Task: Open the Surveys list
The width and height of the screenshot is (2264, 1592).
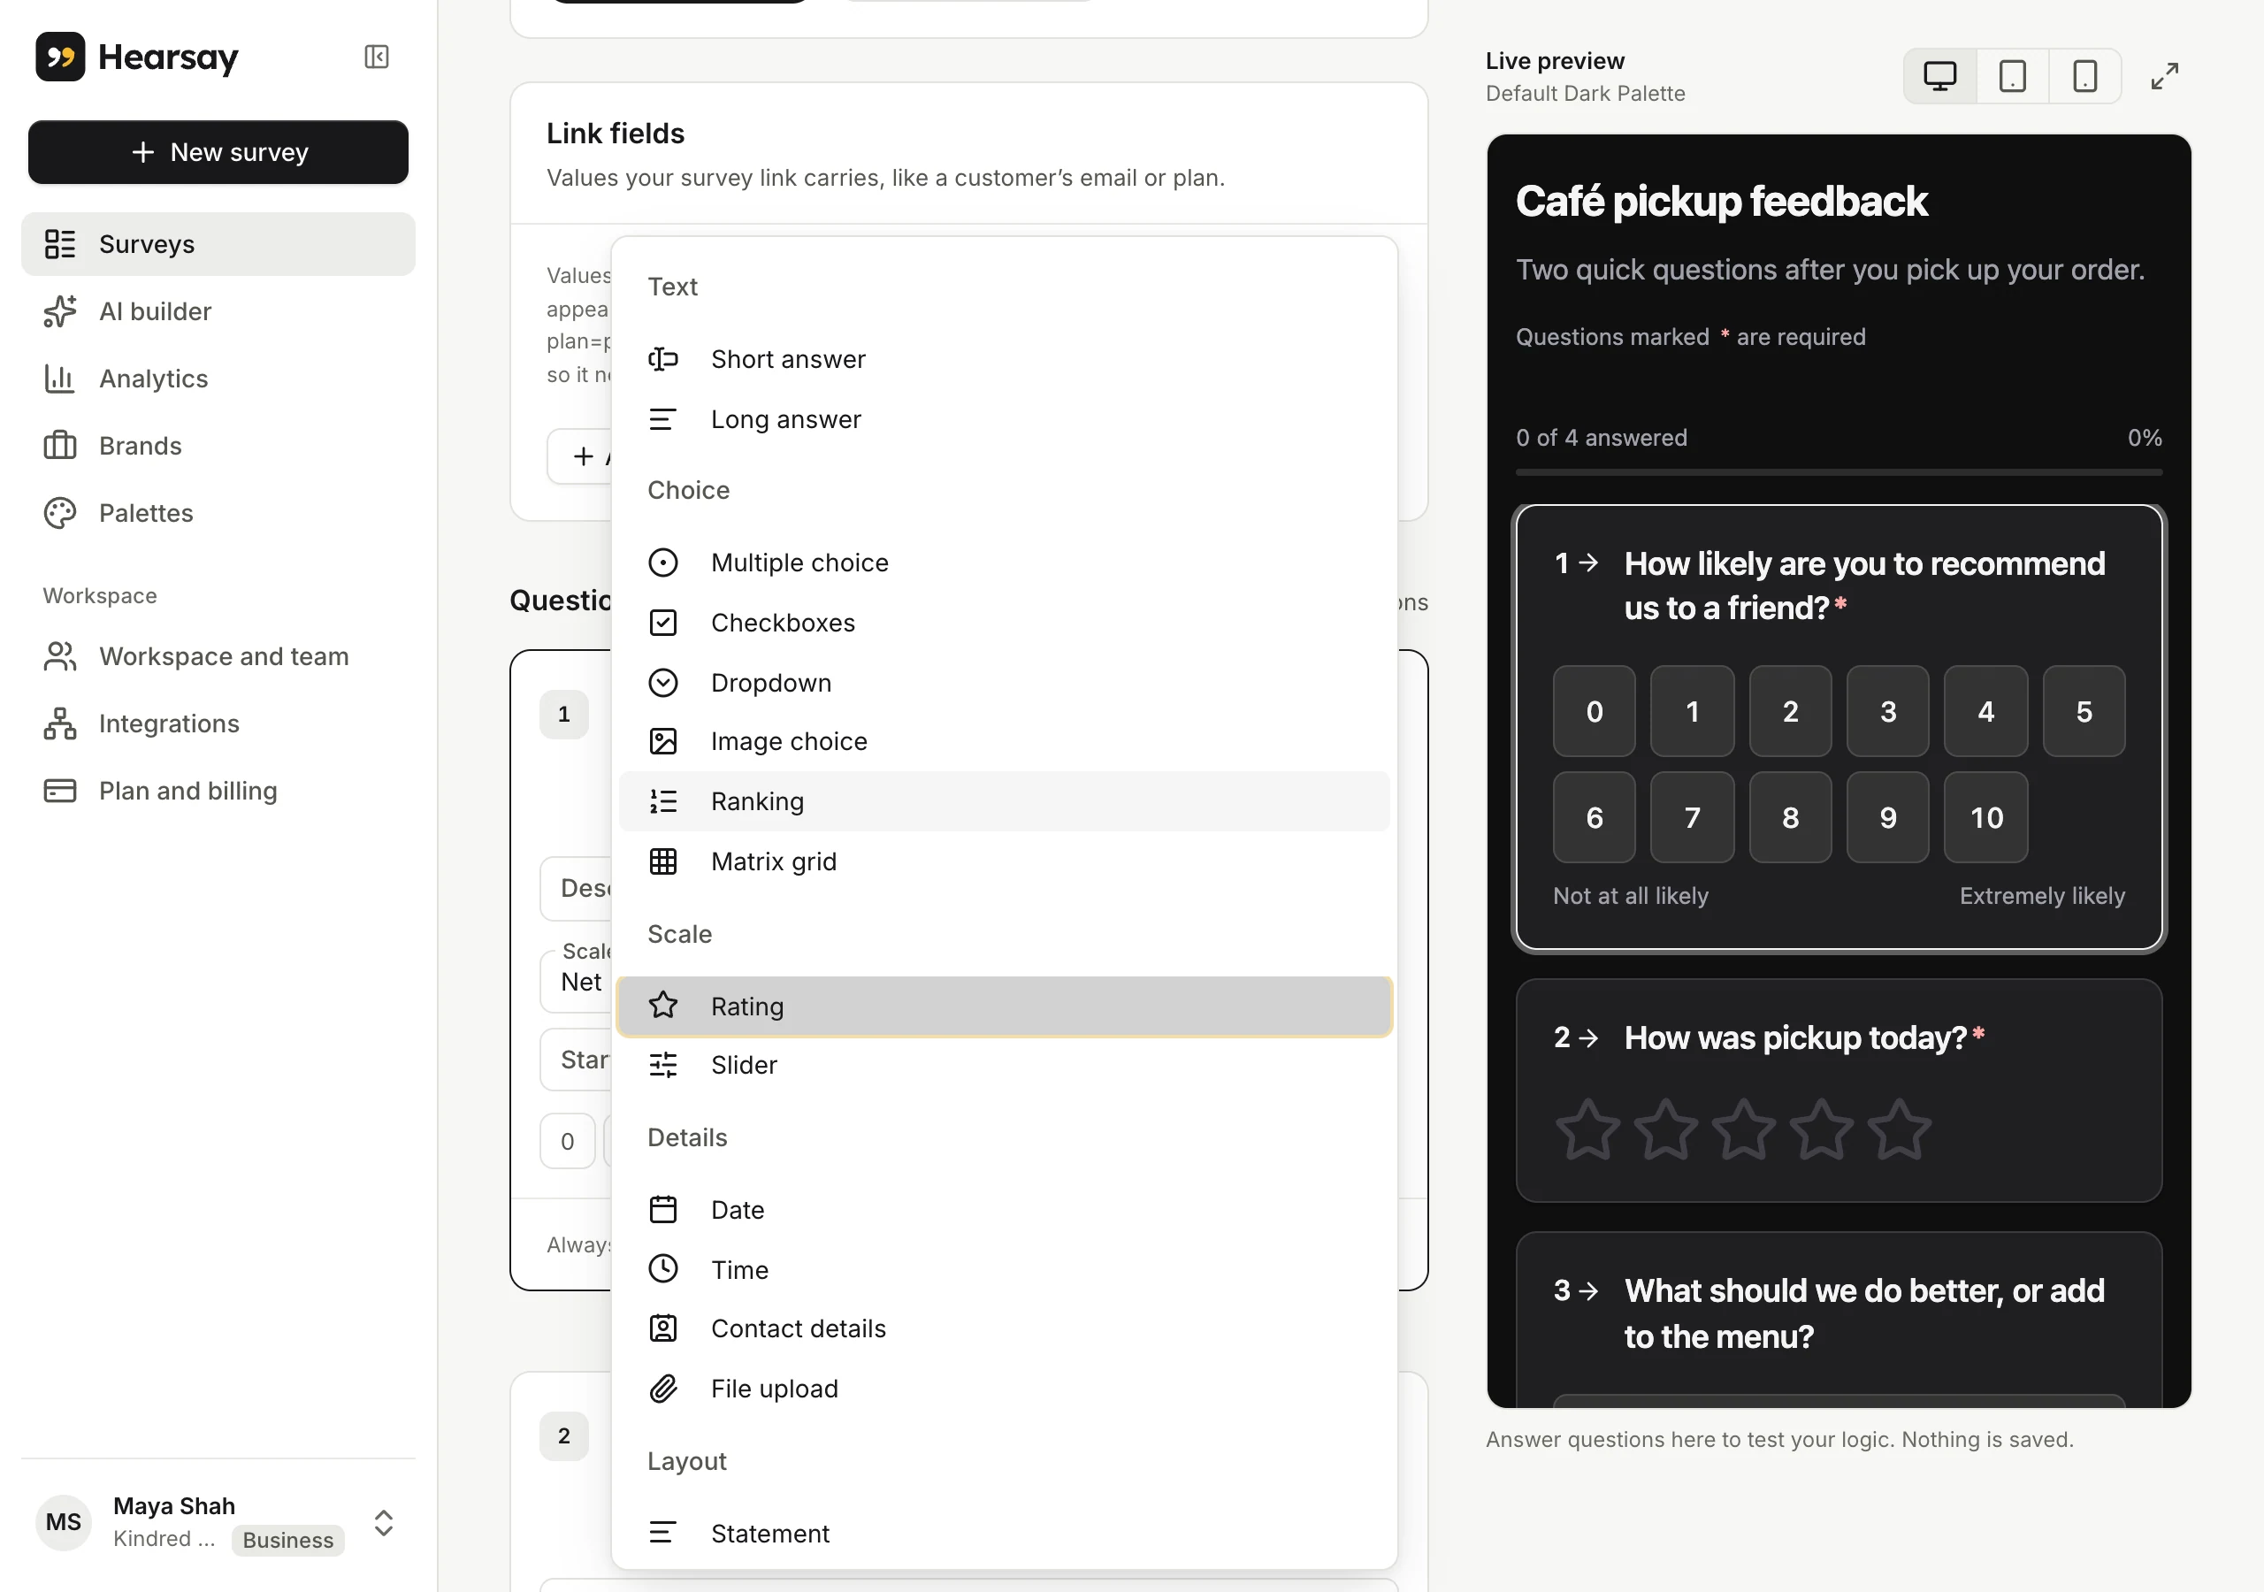Action: click(218, 243)
